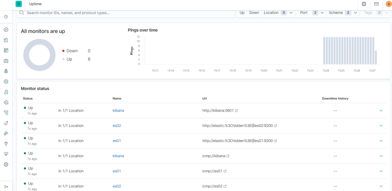Click the 'All monitors are up' heading
The width and height of the screenshot is (392, 191).
(43, 31)
